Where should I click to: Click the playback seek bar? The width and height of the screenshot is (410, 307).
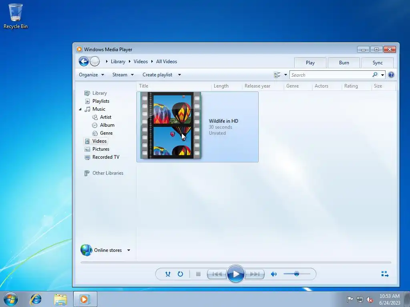coord(236,262)
